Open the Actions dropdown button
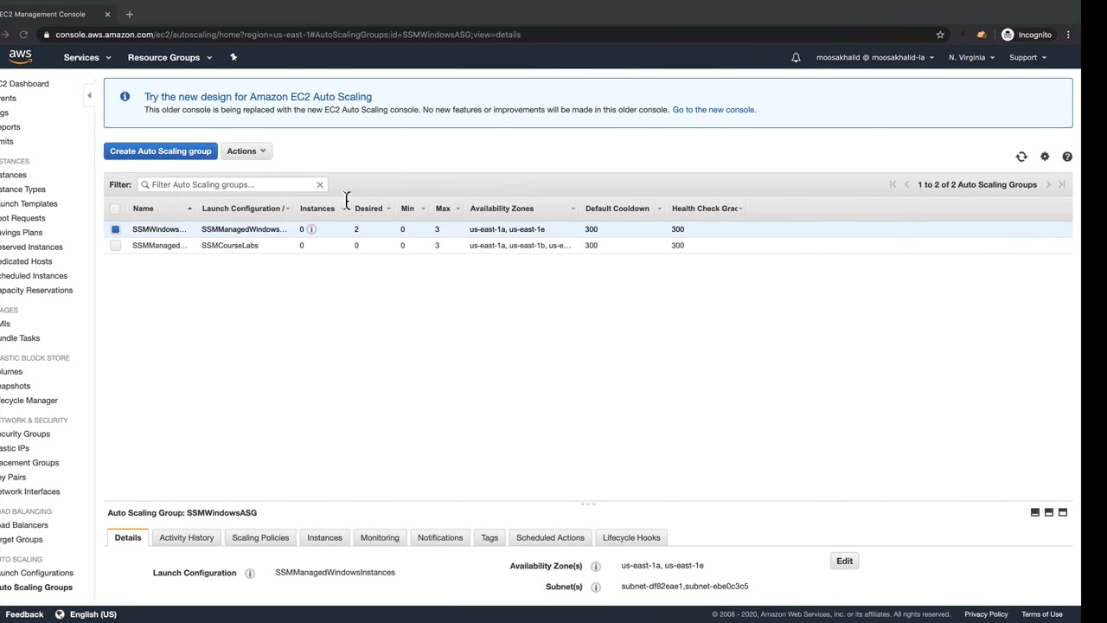The height and width of the screenshot is (623, 1107). tap(246, 151)
